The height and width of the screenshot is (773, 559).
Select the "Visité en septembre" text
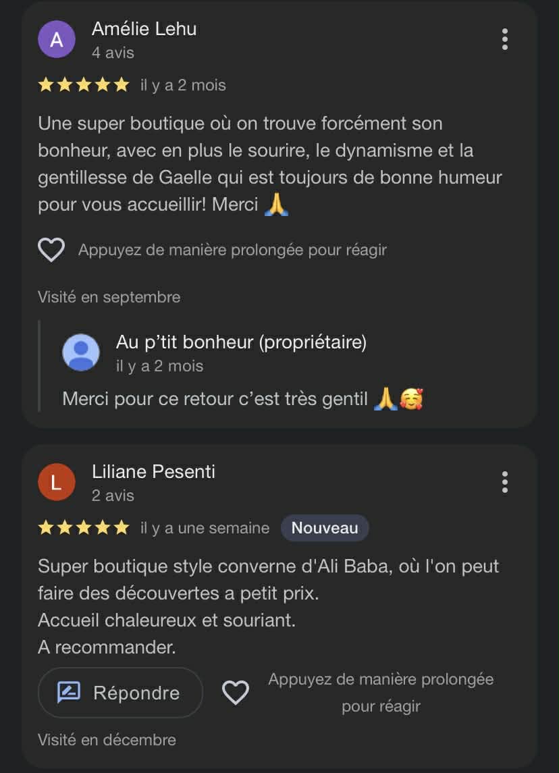tap(109, 297)
